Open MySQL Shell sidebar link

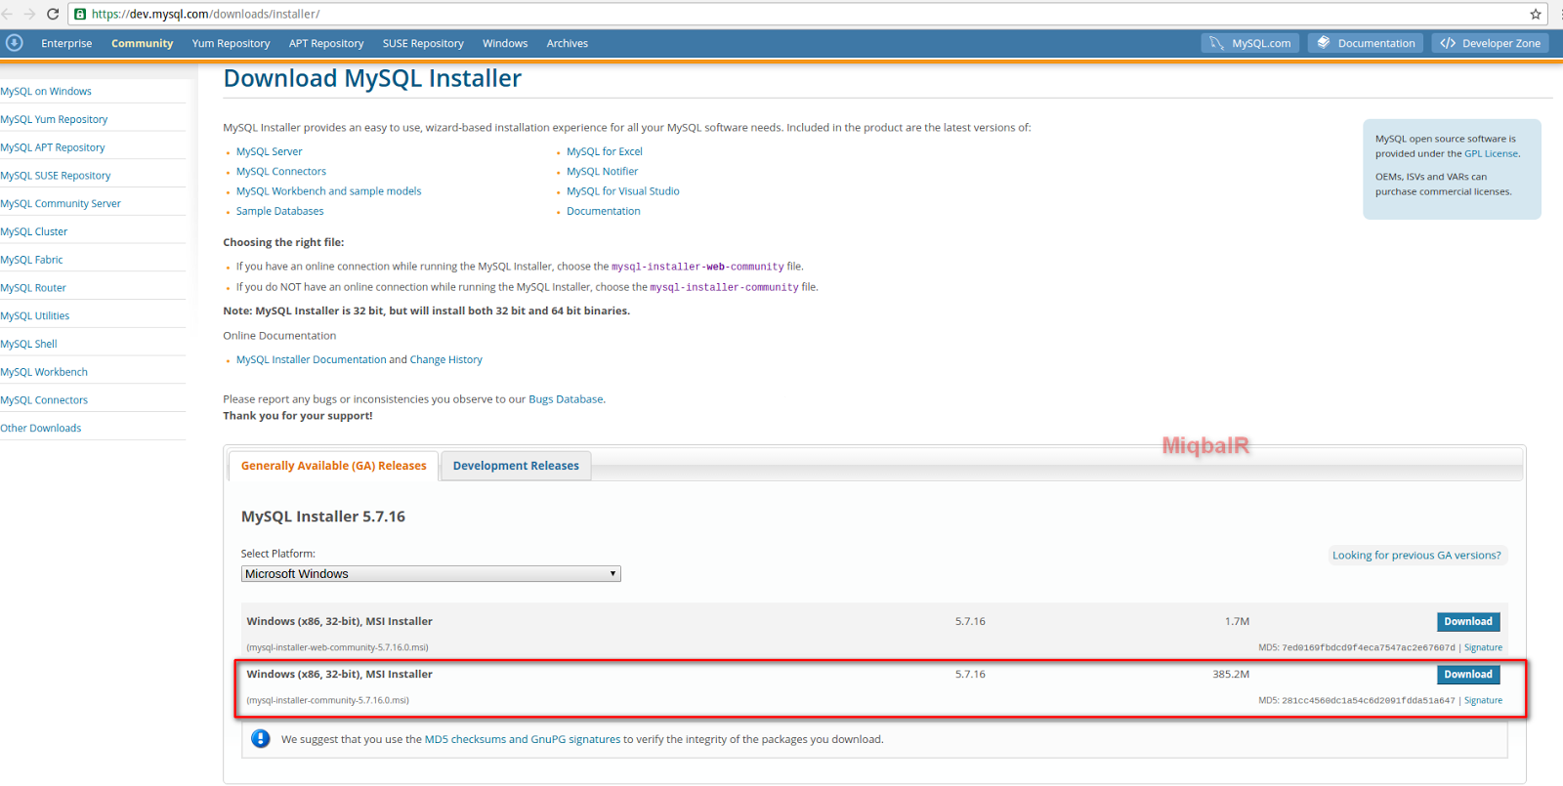coord(28,344)
